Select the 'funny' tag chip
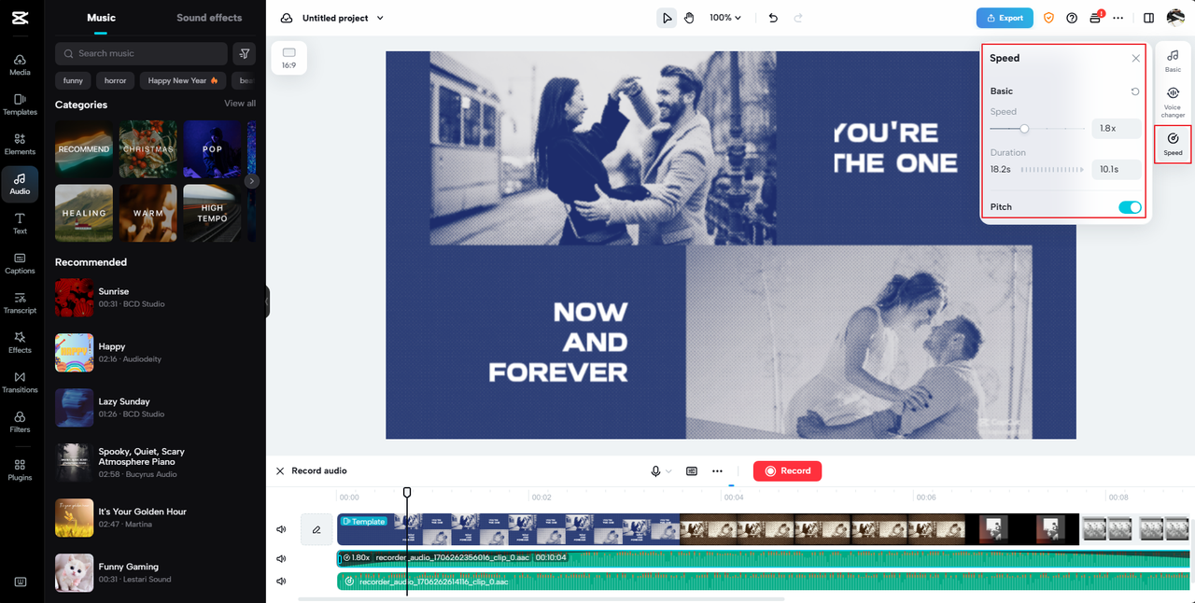Viewport: 1195px width, 603px height. click(x=73, y=80)
